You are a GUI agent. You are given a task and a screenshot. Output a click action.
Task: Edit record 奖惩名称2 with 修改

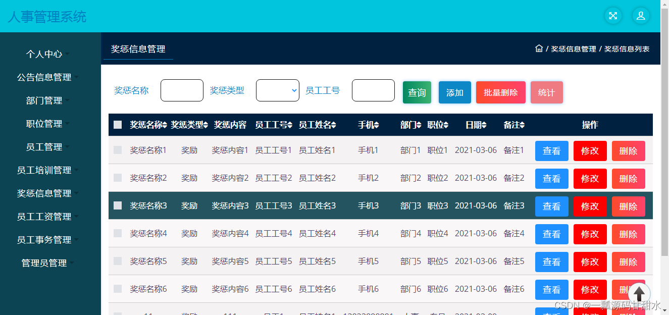click(590, 179)
